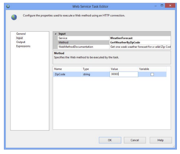Confirm with the OK button
This screenshot has width=180, height=154.
click(110, 140)
